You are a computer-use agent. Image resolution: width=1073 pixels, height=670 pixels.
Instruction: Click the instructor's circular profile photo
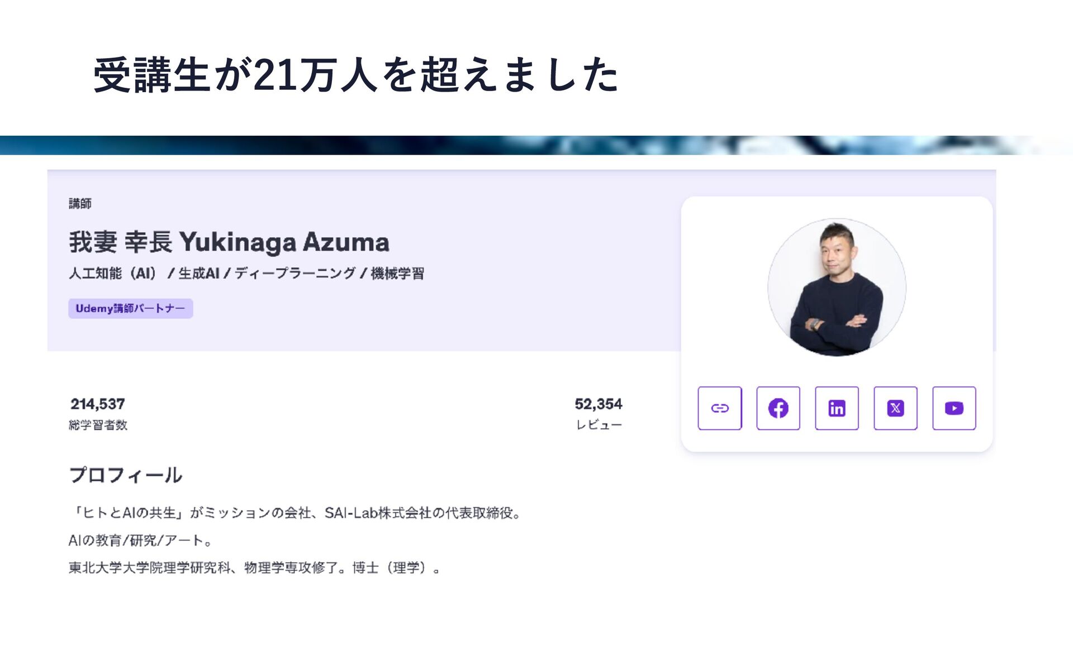(x=837, y=287)
